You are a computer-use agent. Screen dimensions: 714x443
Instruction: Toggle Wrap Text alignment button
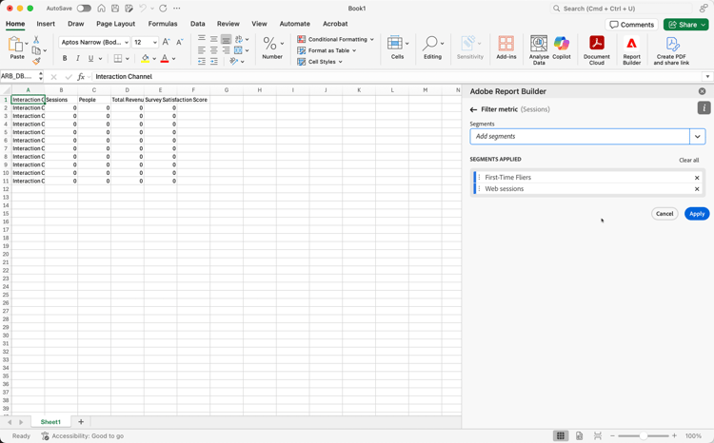coord(239,40)
